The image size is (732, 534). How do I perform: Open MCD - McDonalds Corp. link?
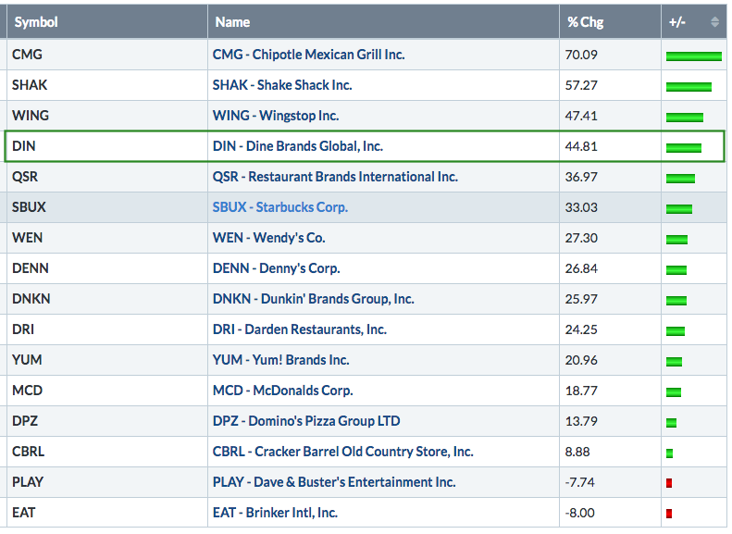click(282, 391)
